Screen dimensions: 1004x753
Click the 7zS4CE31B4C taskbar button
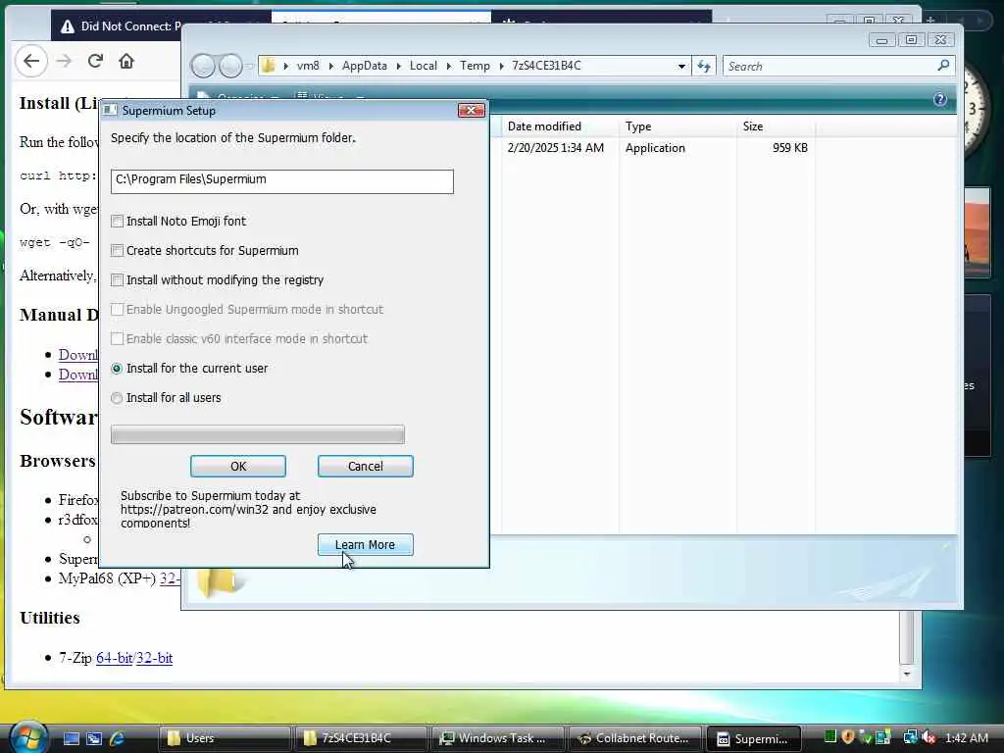361,738
